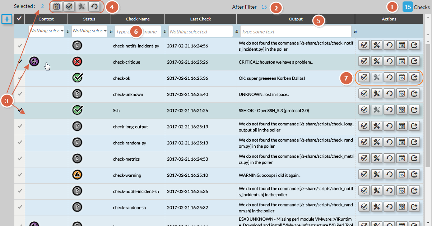
Task: Focus the Output filter text field
Action: pos(296,32)
